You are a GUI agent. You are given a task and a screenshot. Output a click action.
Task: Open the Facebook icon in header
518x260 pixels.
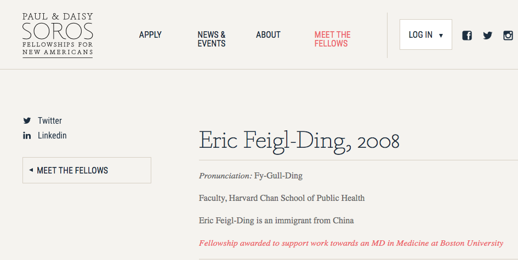pyautogui.click(x=467, y=35)
